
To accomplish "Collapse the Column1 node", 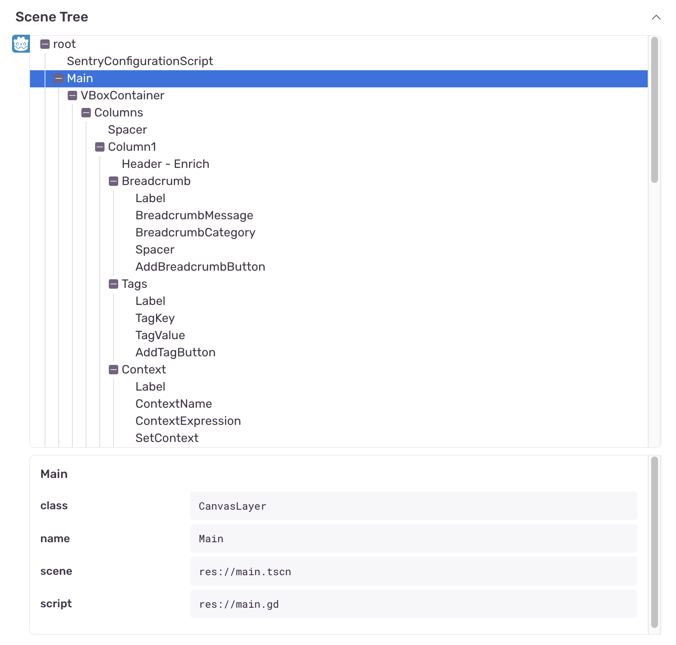I will (100, 147).
